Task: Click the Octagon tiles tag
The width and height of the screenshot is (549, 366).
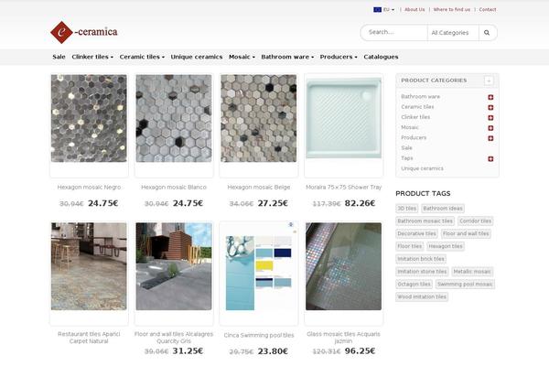Action: (414, 284)
